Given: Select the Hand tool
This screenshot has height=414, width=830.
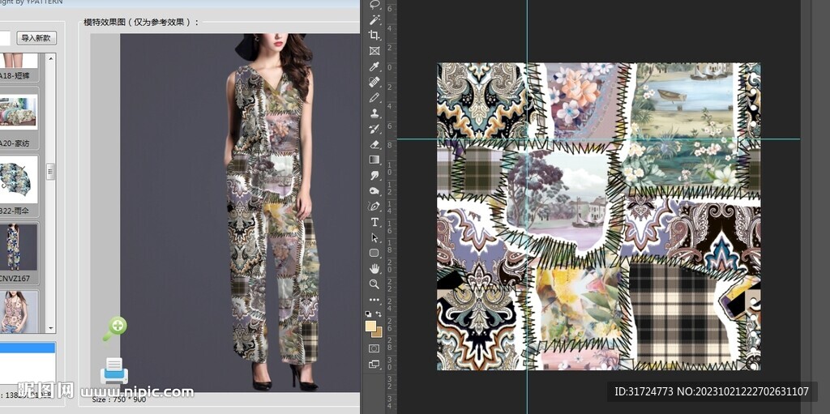Looking at the screenshot, I should coord(374,268).
